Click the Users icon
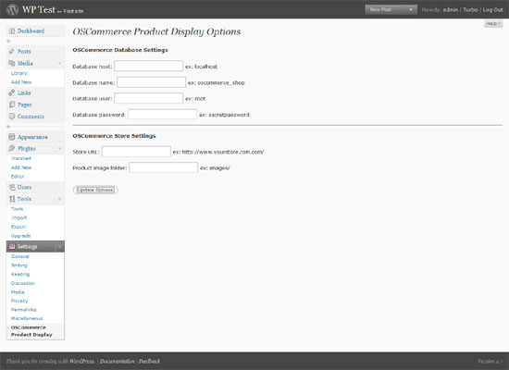This screenshot has width=509, height=370. click(12, 187)
